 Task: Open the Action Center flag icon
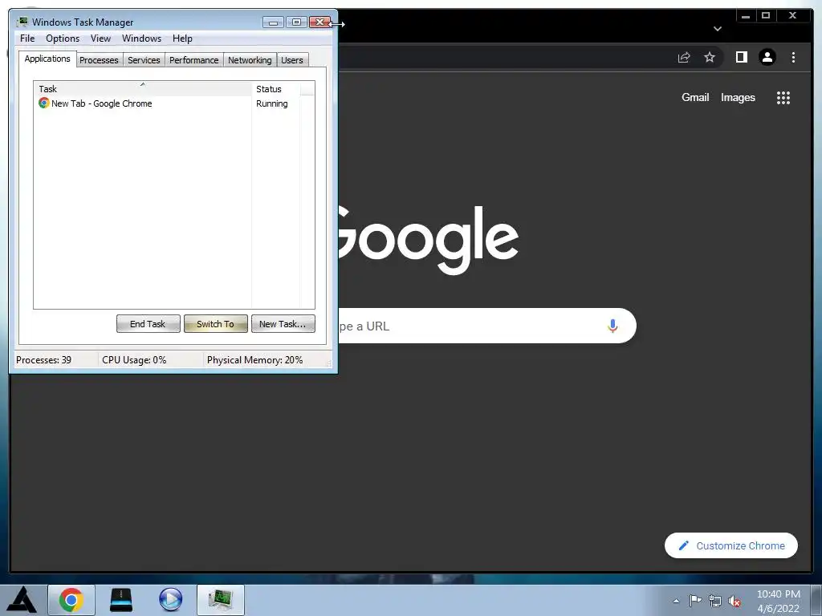coord(695,601)
